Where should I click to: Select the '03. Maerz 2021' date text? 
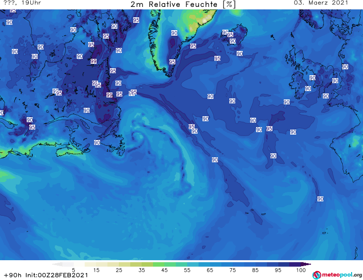(321, 3)
